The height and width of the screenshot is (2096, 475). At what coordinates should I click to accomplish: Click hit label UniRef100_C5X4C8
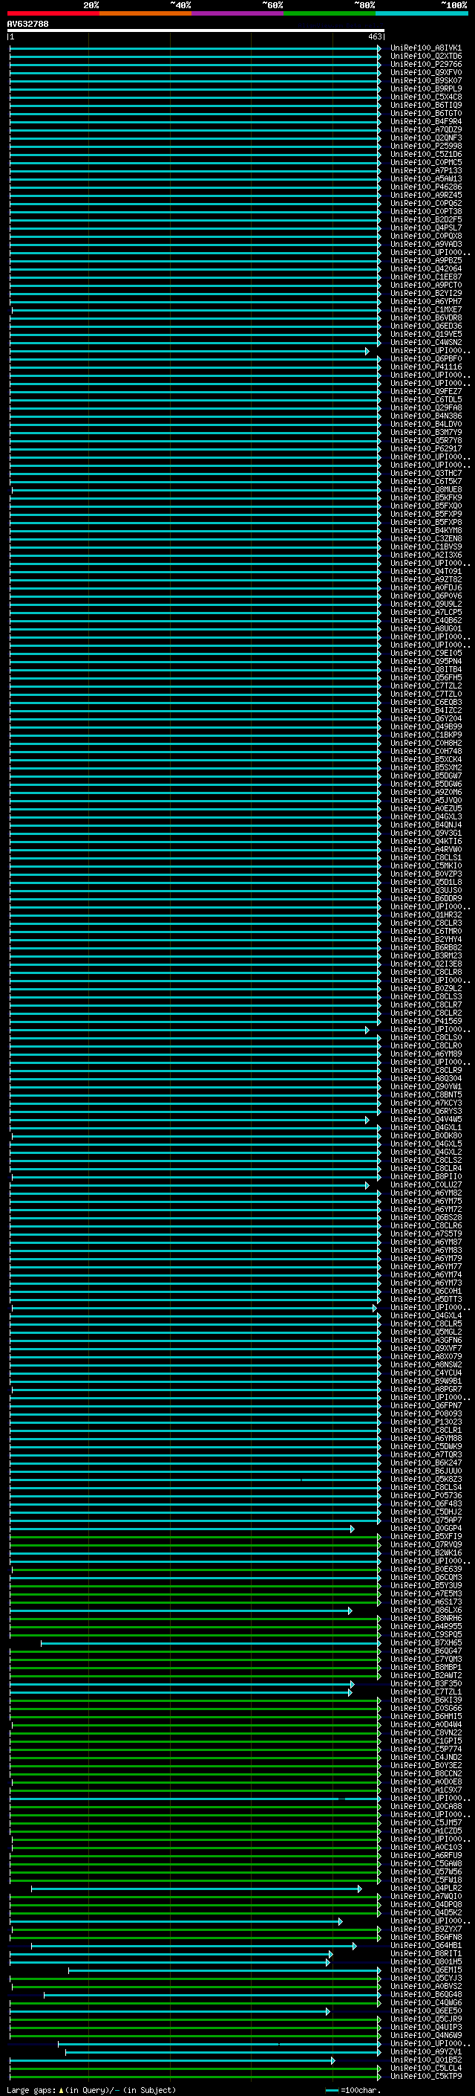tap(425, 97)
